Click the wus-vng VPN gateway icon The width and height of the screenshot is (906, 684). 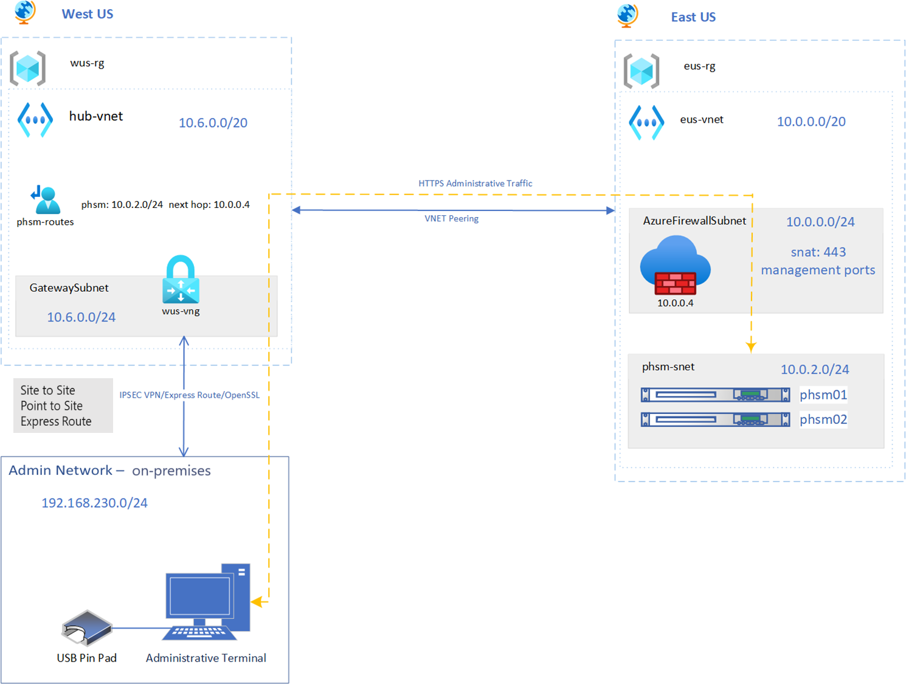tap(181, 279)
